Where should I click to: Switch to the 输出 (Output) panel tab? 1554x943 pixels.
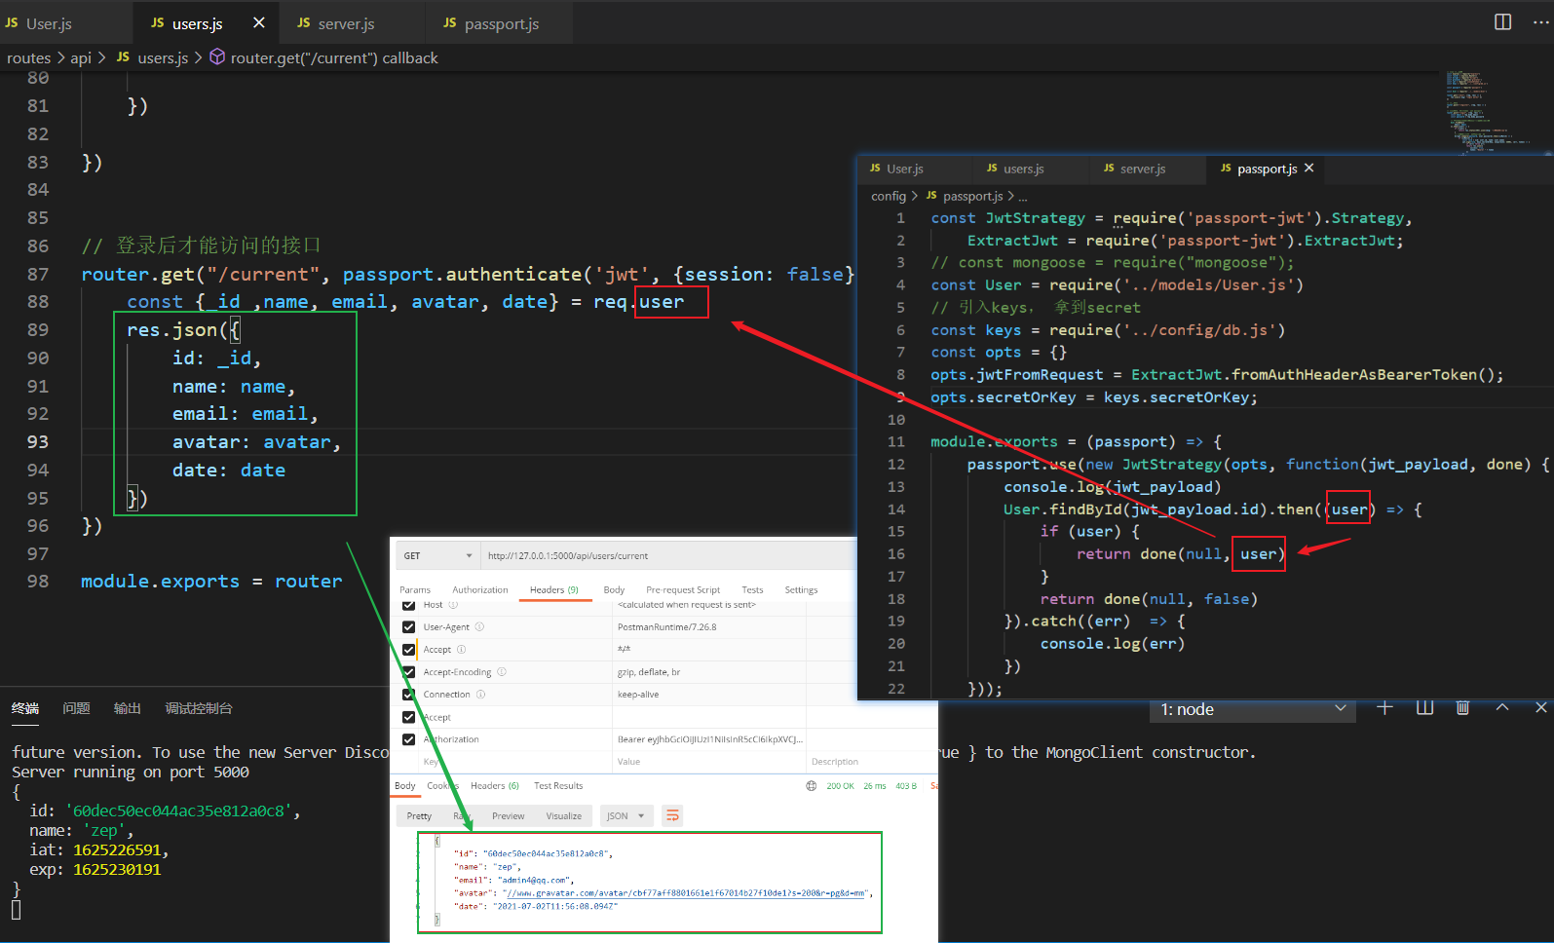[127, 708]
